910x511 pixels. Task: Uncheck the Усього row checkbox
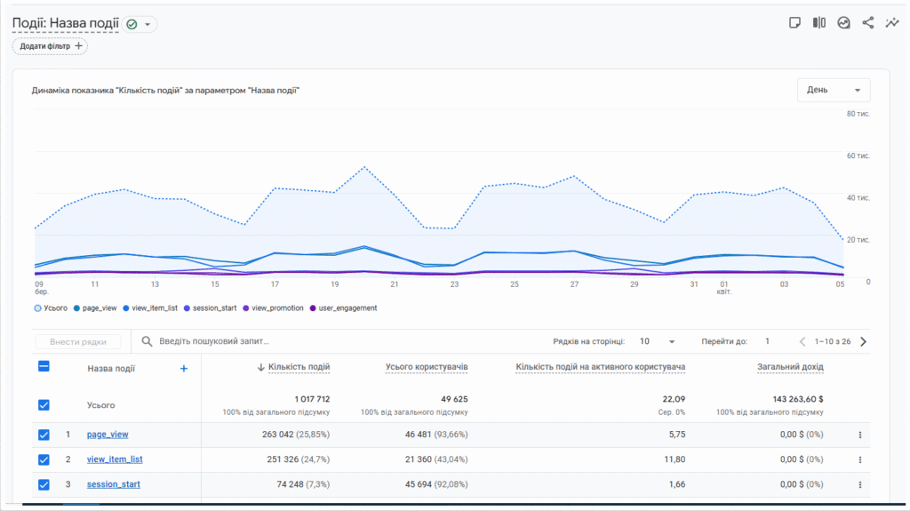[x=44, y=405]
